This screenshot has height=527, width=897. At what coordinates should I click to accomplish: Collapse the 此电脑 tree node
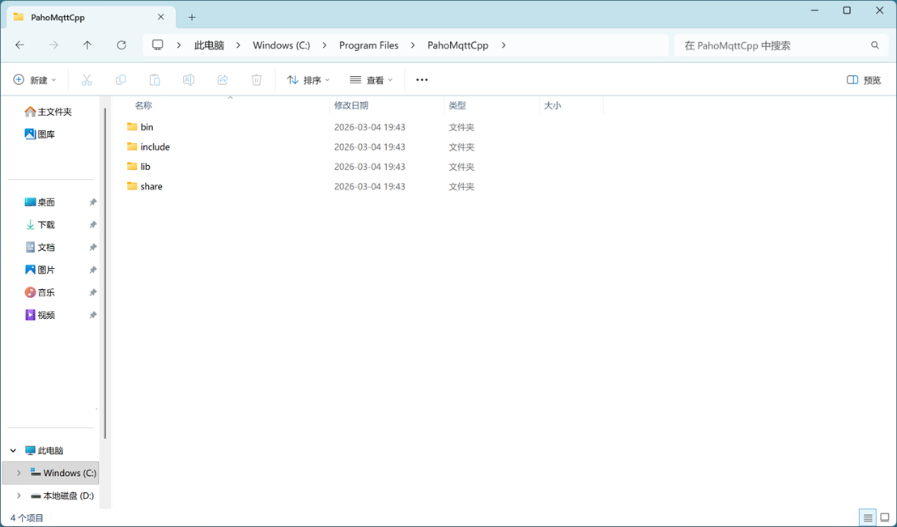(13, 450)
